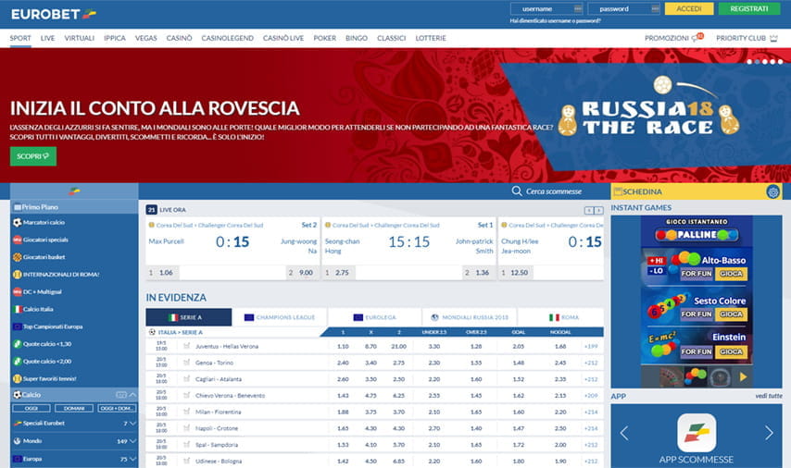Viewport: 791px width, 468px height.
Task: Open the Promozioni notifications icon
Action: tap(697, 38)
